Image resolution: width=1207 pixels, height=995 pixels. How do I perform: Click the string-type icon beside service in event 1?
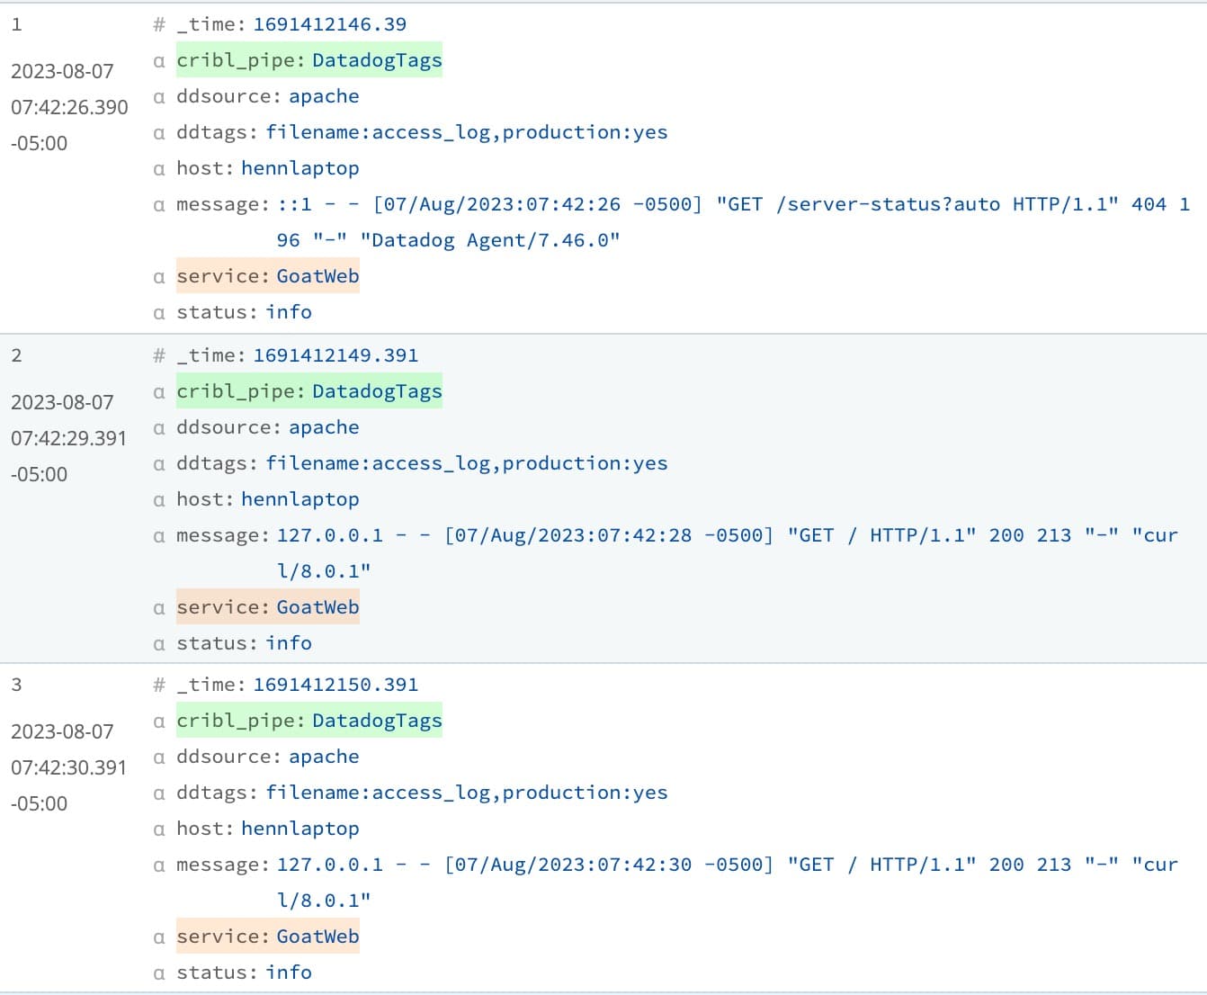(159, 277)
